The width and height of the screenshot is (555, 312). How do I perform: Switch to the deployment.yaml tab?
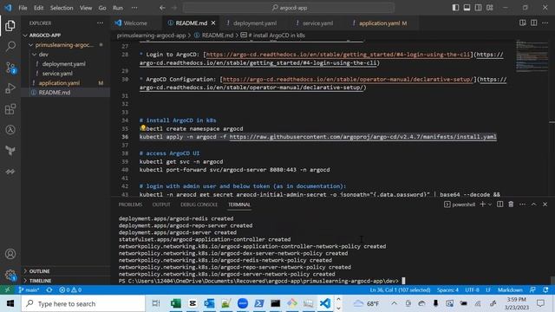[x=255, y=23]
